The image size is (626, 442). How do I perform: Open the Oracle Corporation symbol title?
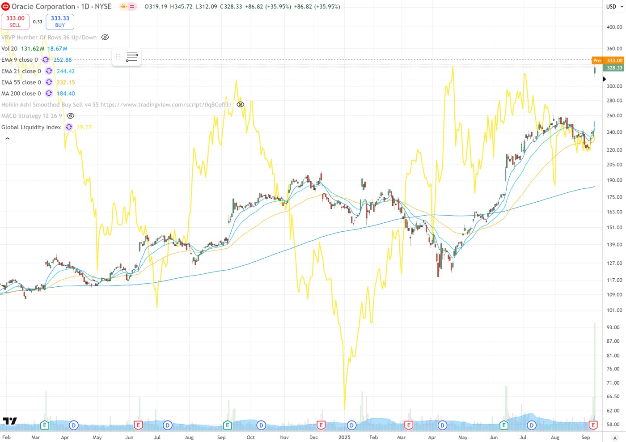(x=43, y=7)
